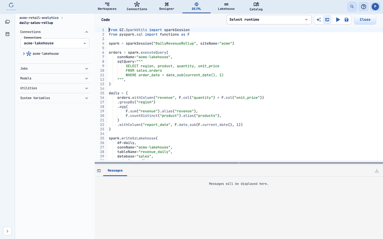Toggle the console panel icon in toolbar
This screenshot has width=383, height=239.
click(x=327, y=20)
